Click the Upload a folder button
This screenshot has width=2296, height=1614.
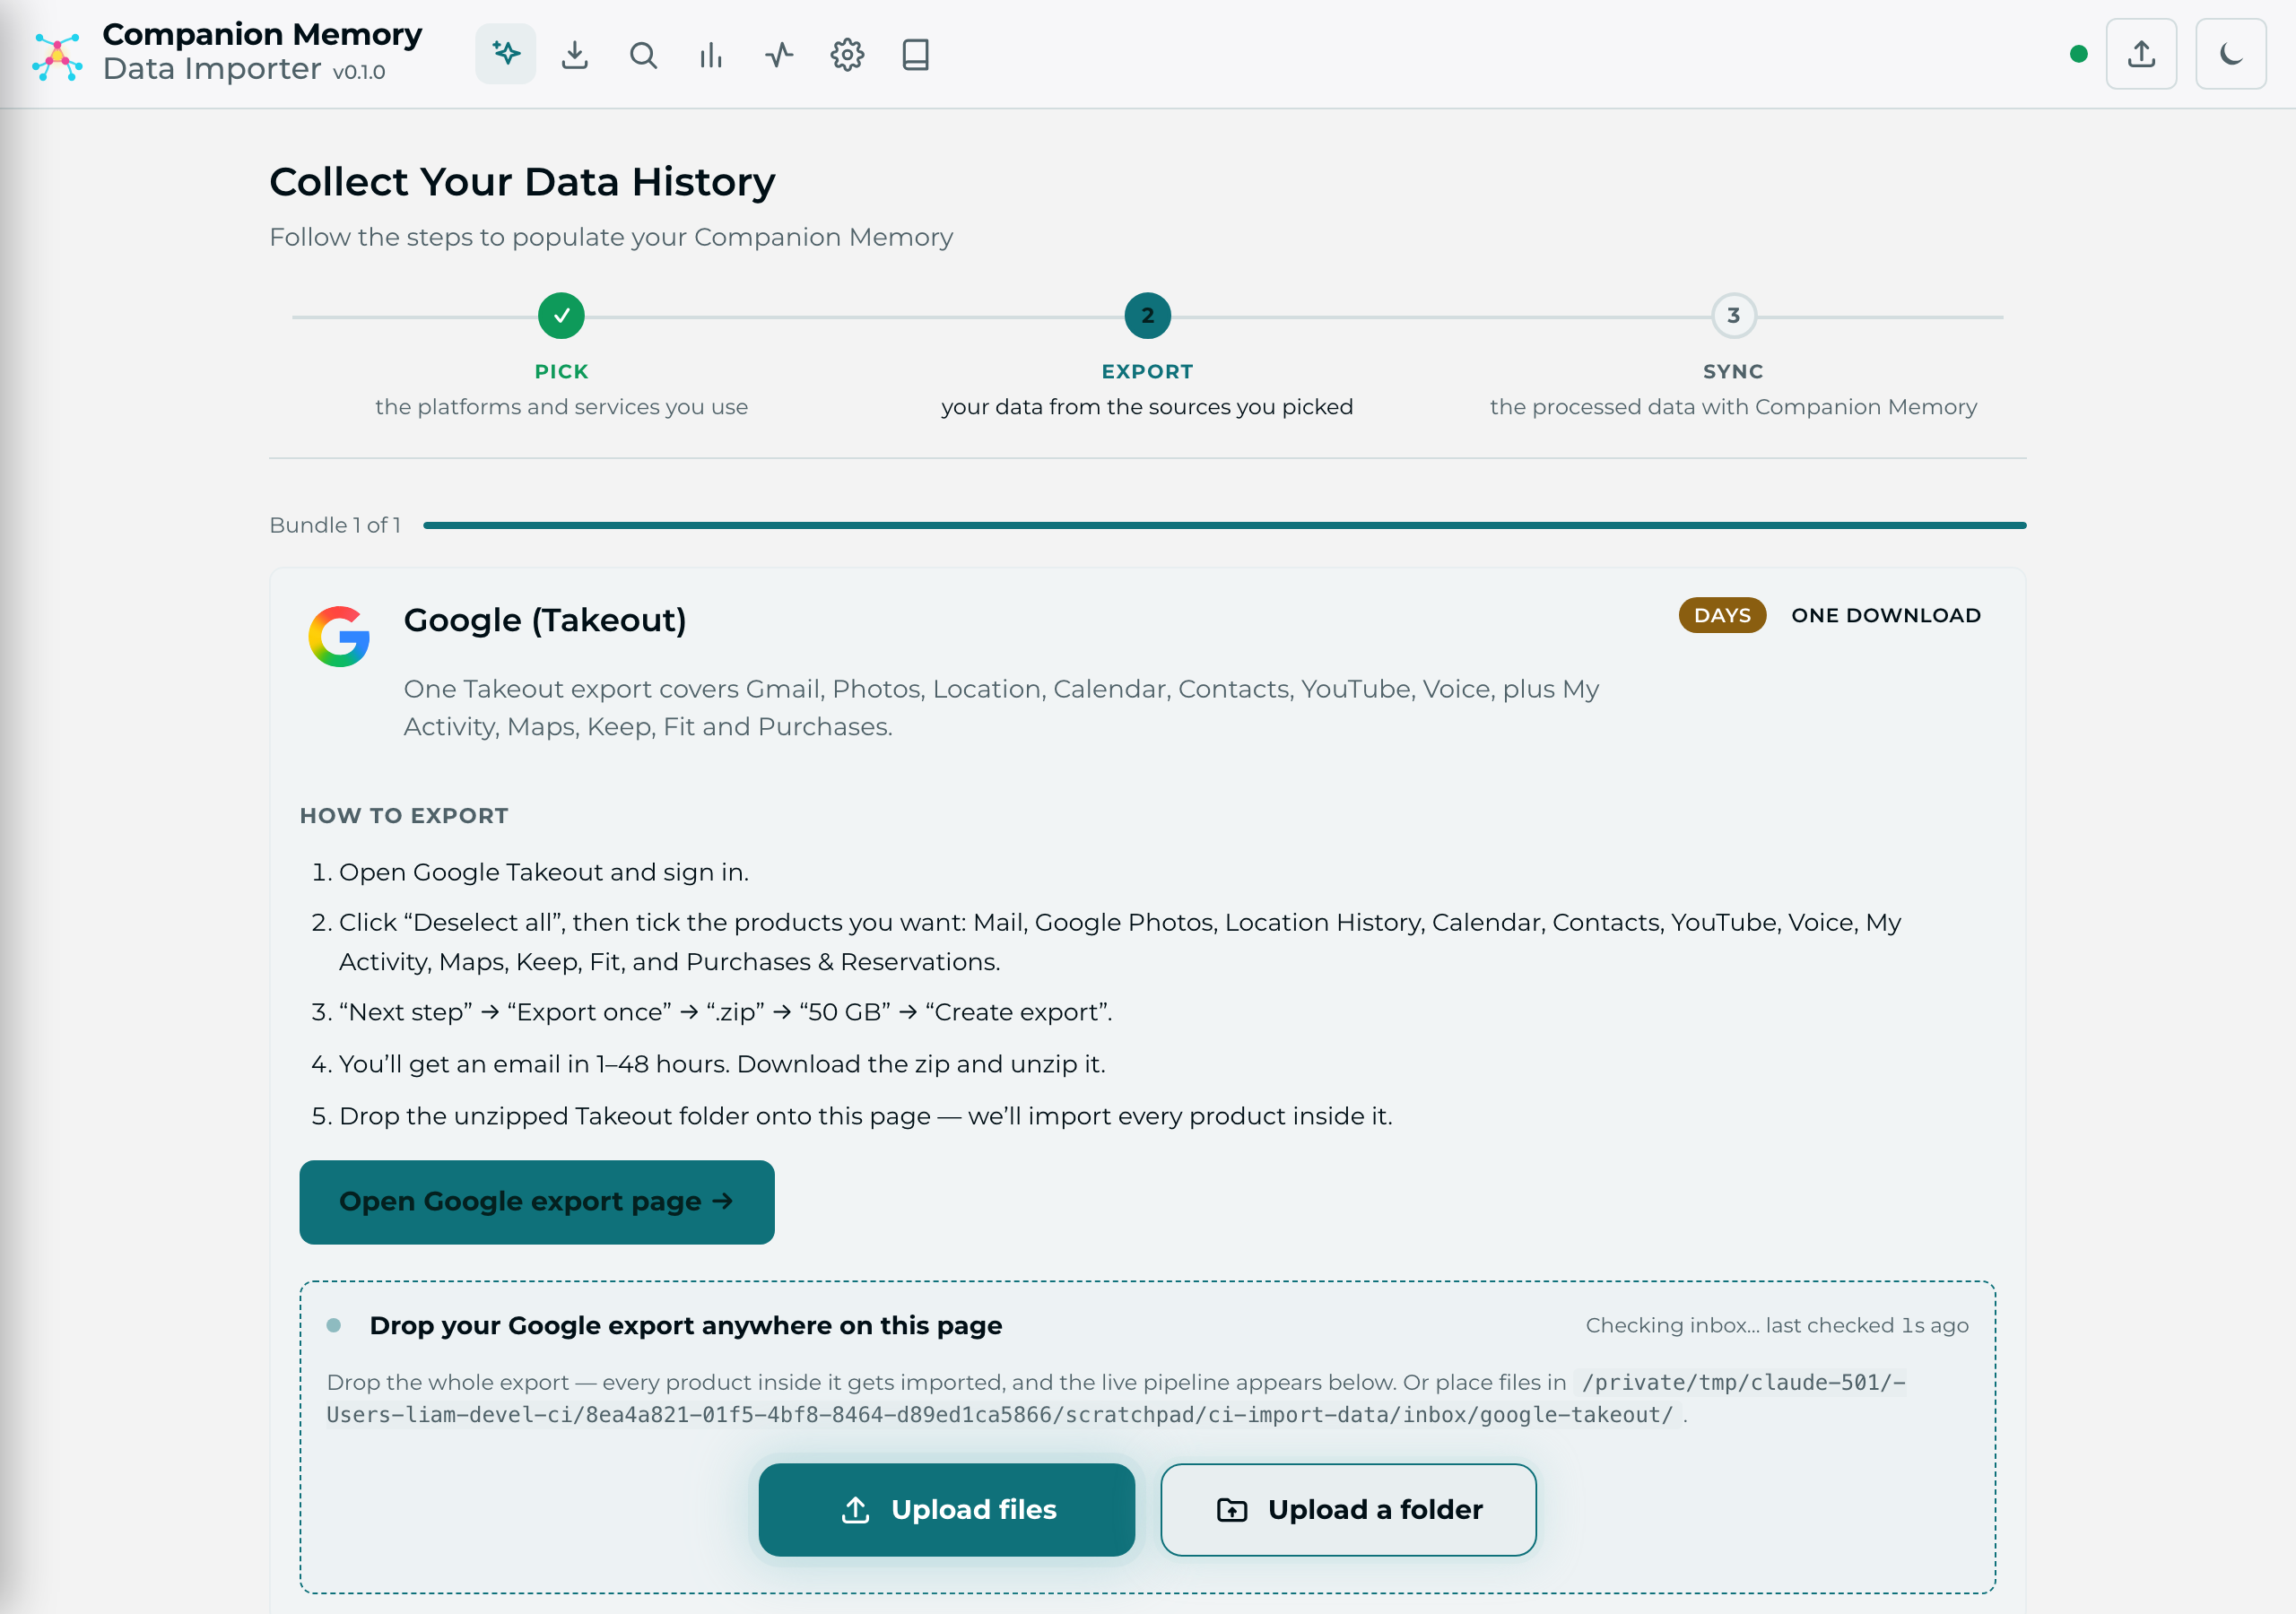click(1348, 1509)
